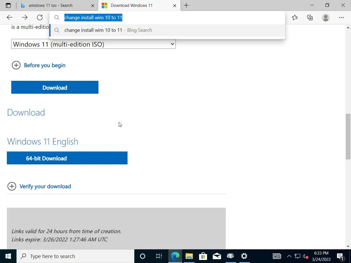
Task: Click the address bar search text
Action: click(x=93, y=18)
